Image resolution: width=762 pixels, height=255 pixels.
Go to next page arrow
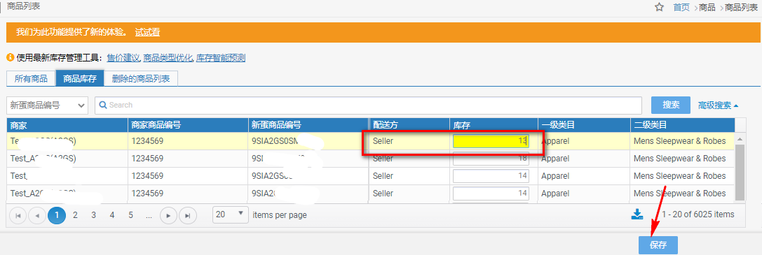[168, 215]
